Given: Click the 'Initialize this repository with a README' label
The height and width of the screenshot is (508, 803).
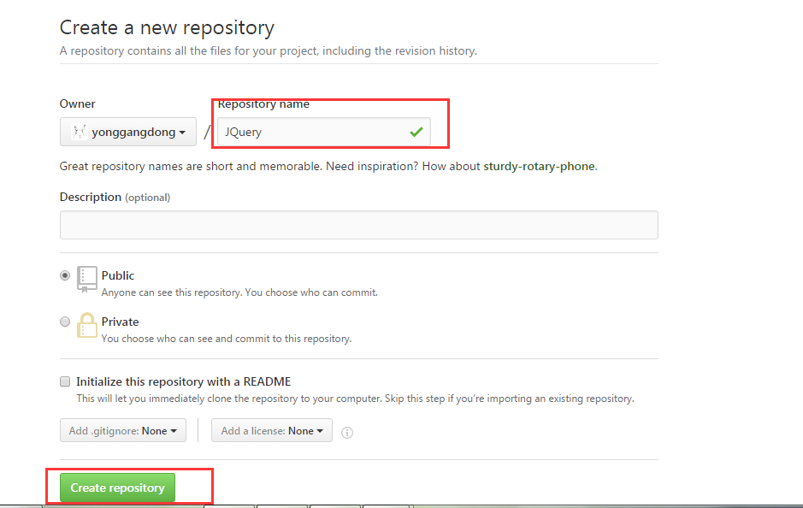Looking at the screenshot, I should coord(183,381).
